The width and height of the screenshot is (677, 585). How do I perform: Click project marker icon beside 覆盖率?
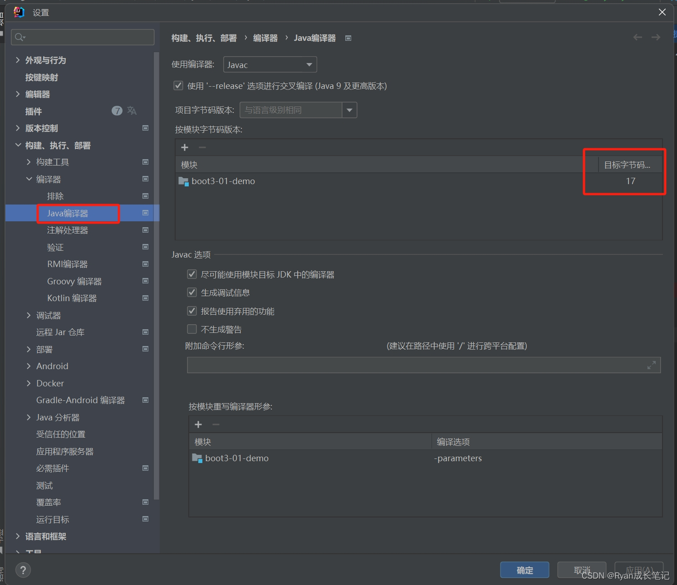click(146, 502)
